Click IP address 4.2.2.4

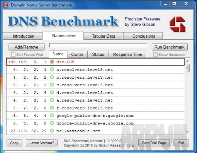click(30, 93)
